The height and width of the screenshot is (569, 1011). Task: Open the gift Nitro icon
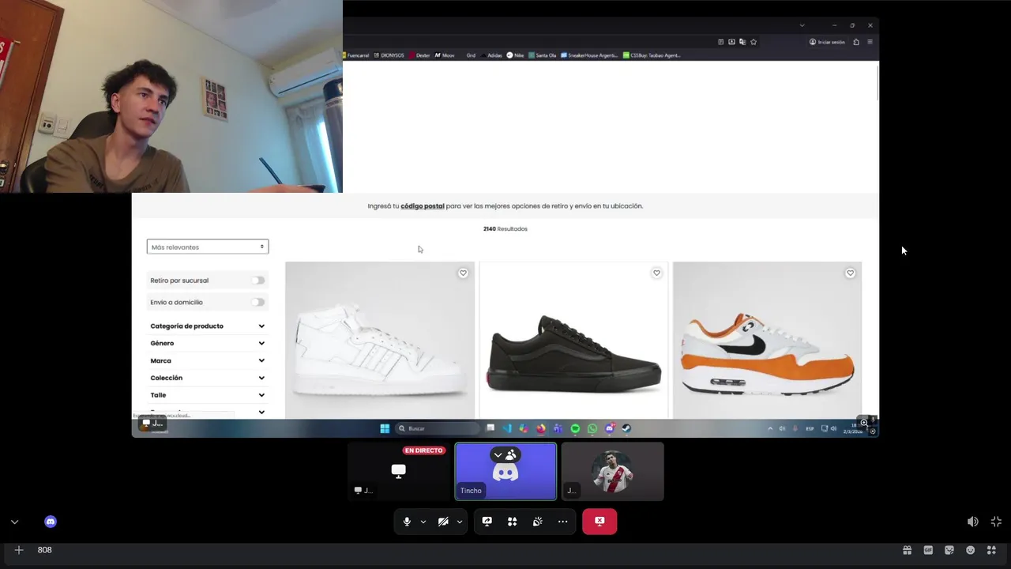point(908,550)
